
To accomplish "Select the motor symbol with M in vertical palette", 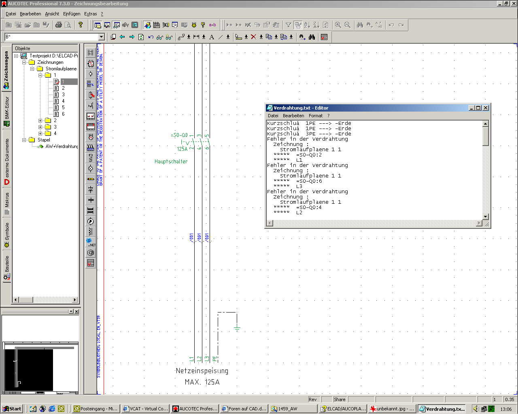I will 91,137.
